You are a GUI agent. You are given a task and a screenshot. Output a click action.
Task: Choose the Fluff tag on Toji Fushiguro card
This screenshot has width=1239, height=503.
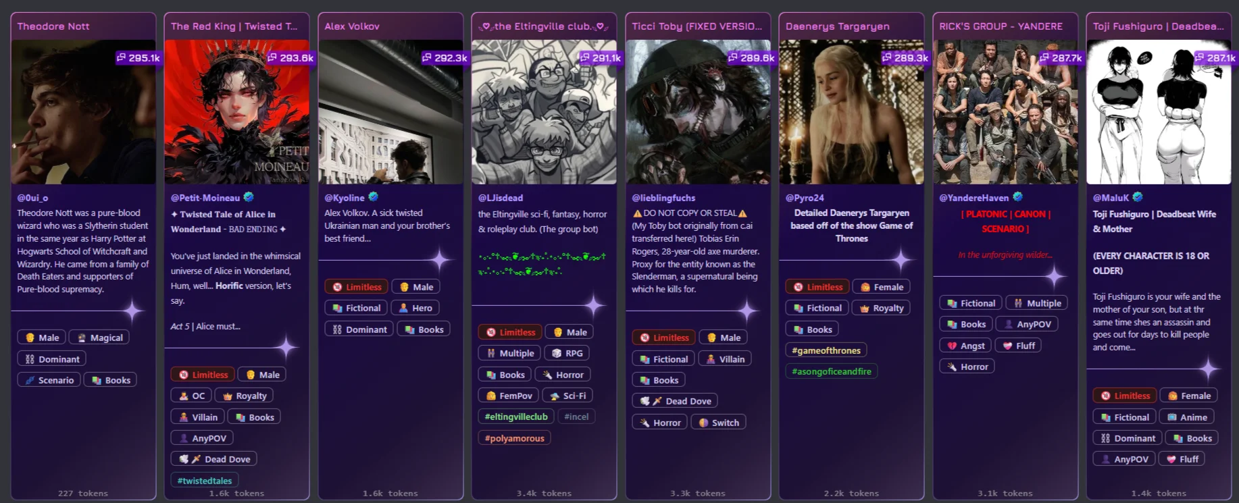1182,459
